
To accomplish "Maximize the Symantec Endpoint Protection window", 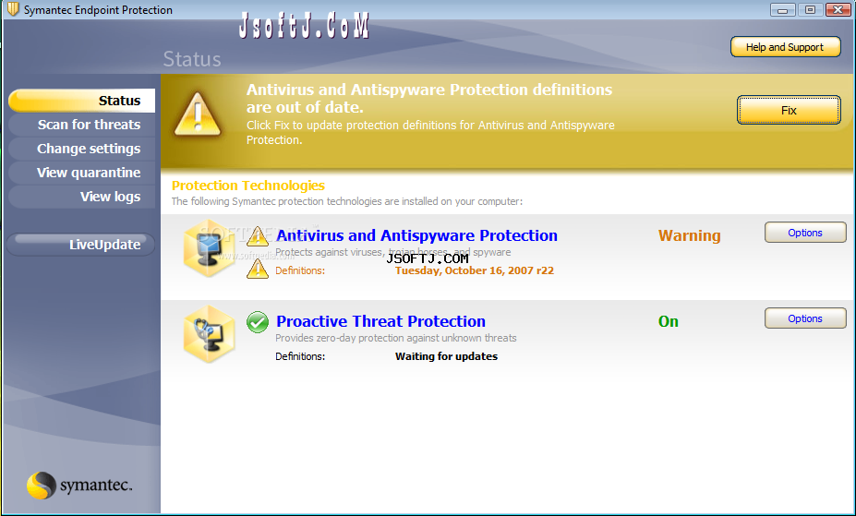I will coord(810,10).
